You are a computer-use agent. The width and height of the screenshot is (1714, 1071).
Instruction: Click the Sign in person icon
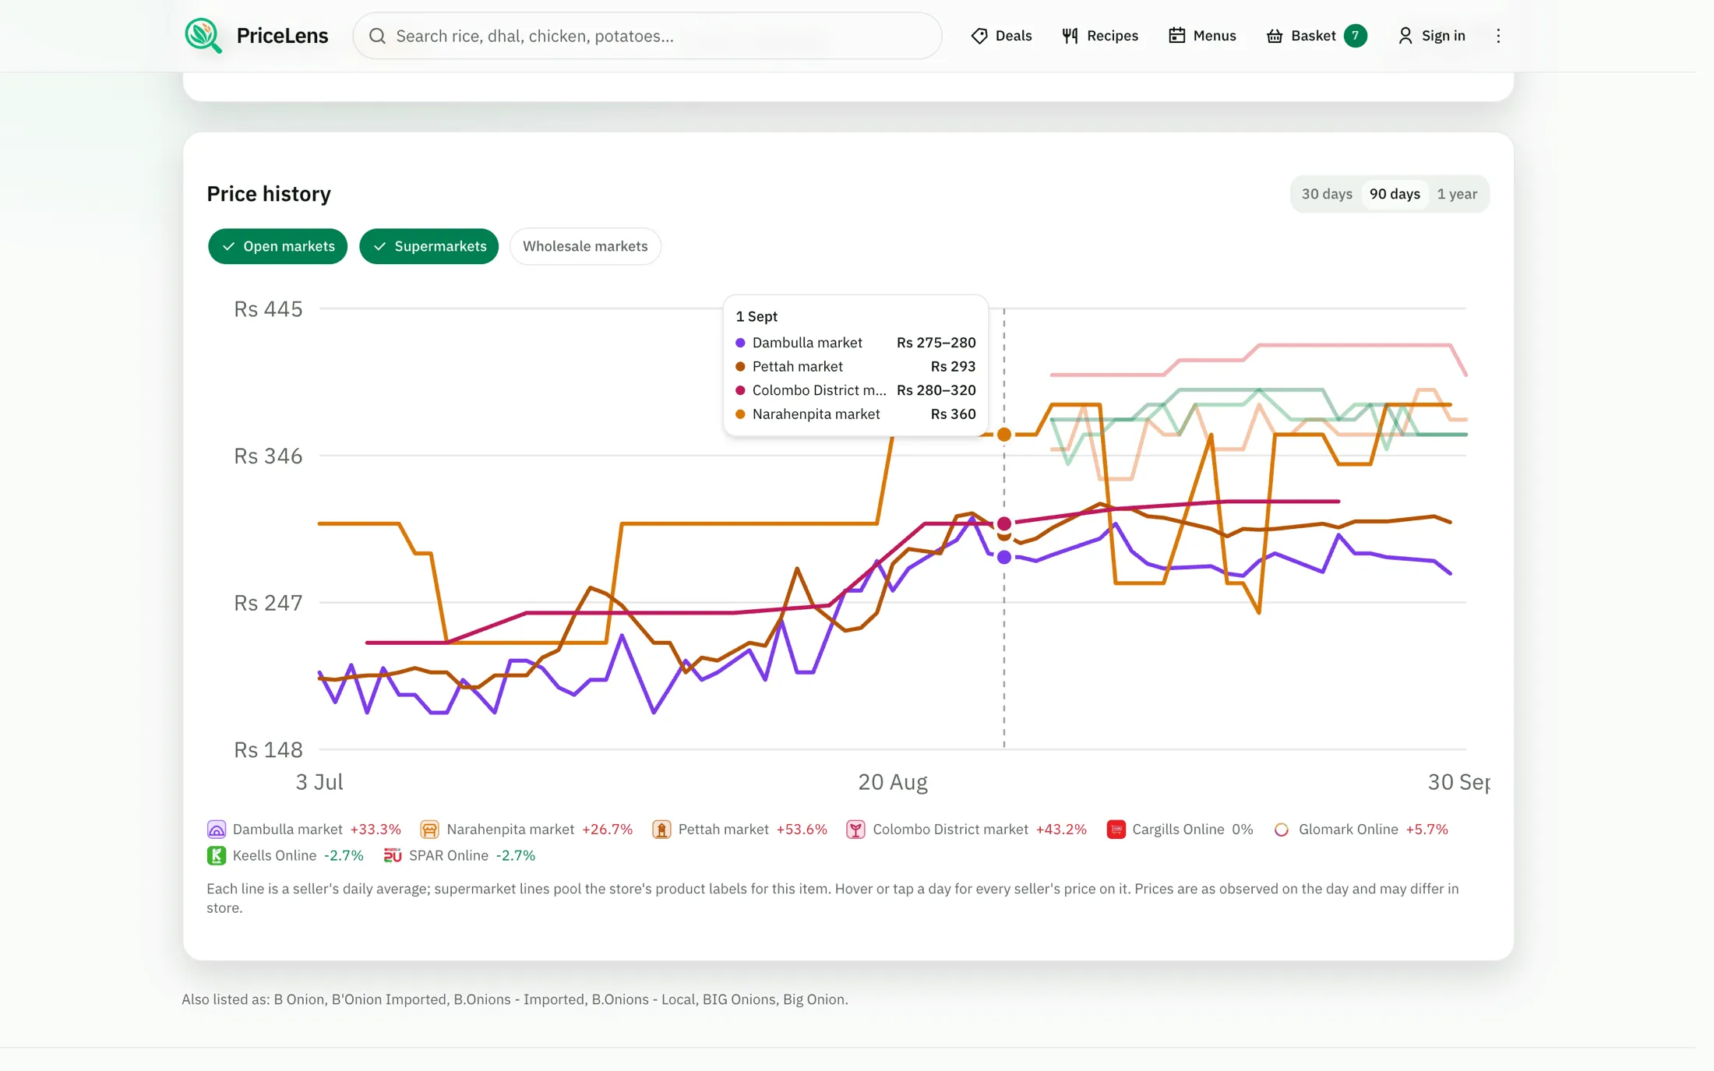pyautogui.click(x=1405, y=36)
